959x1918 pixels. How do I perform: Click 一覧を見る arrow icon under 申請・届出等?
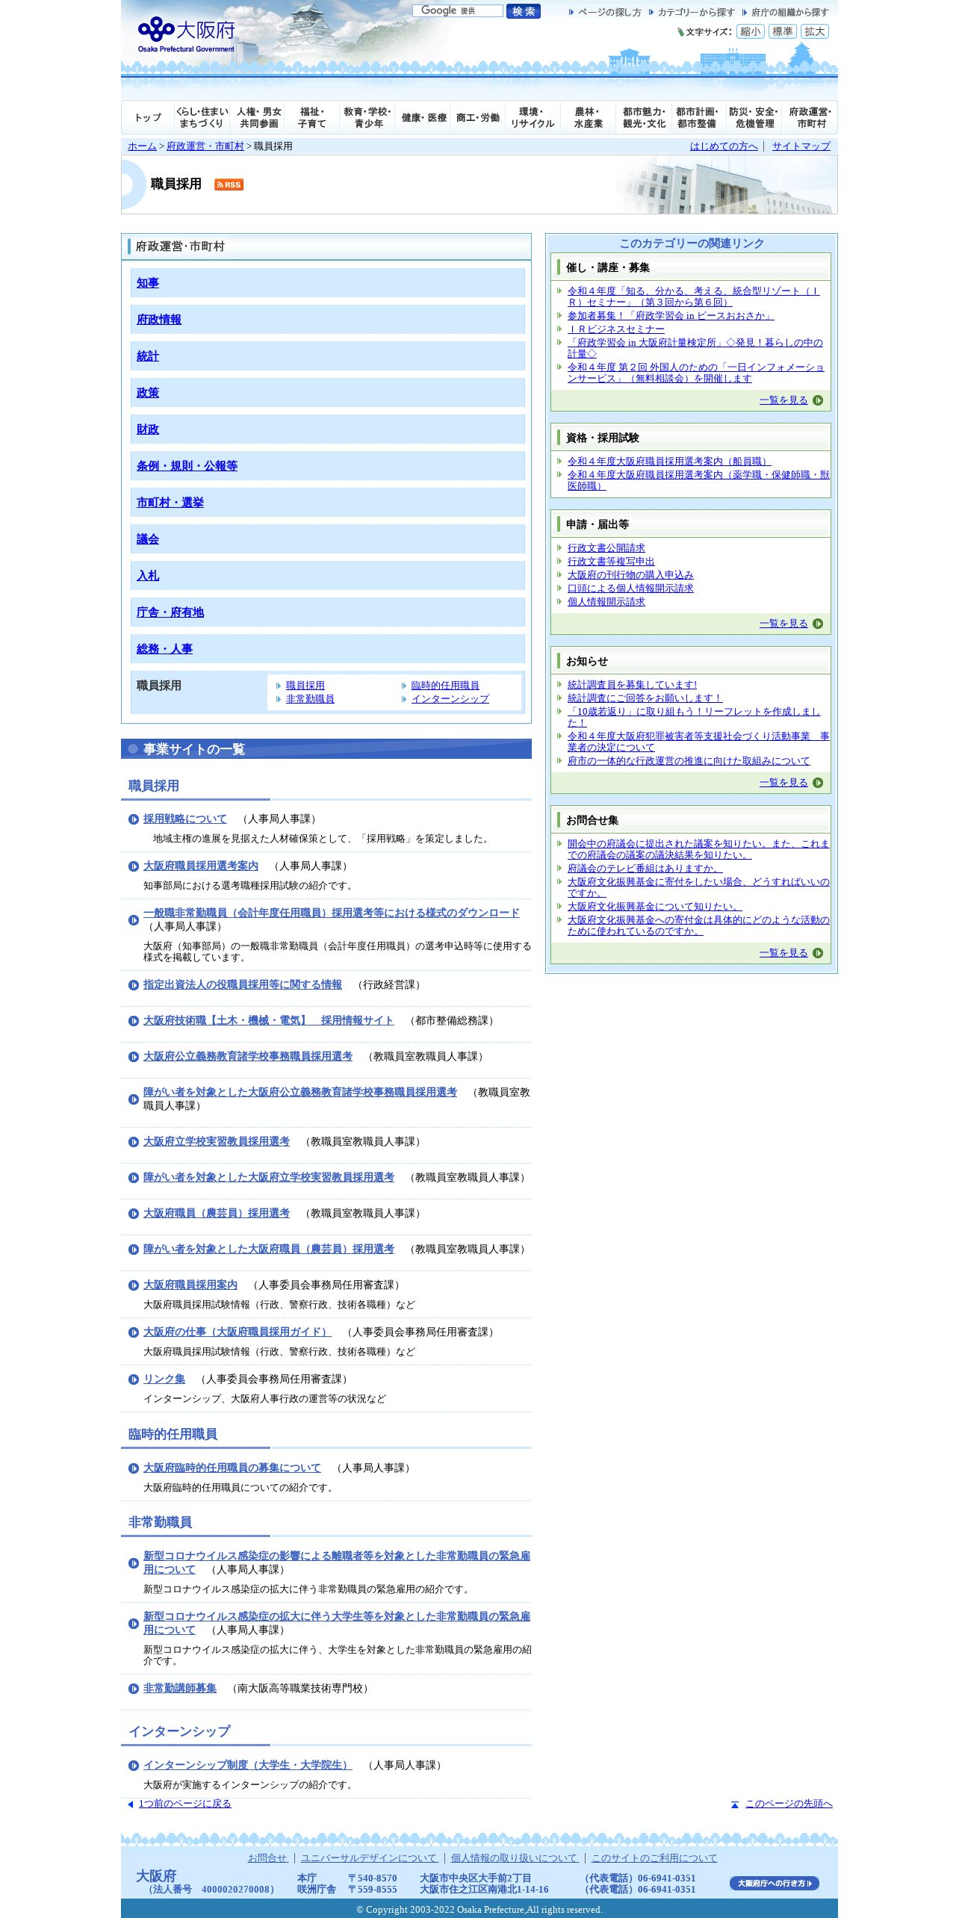pos(818,624)
